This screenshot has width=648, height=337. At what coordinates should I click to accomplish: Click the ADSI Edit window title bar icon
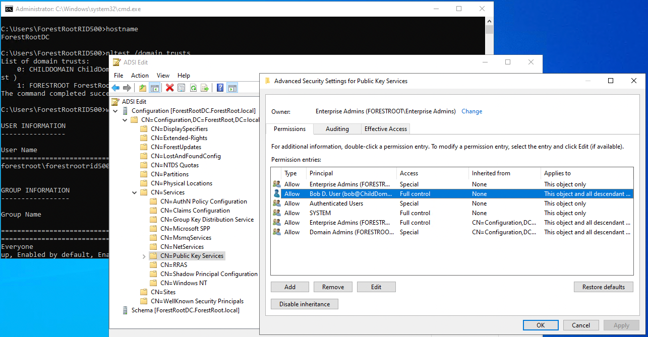116,62
